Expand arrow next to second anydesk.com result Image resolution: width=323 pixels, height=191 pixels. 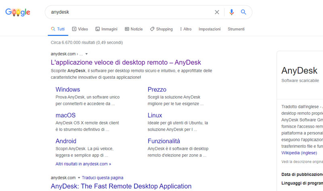(x=79, y=178)
